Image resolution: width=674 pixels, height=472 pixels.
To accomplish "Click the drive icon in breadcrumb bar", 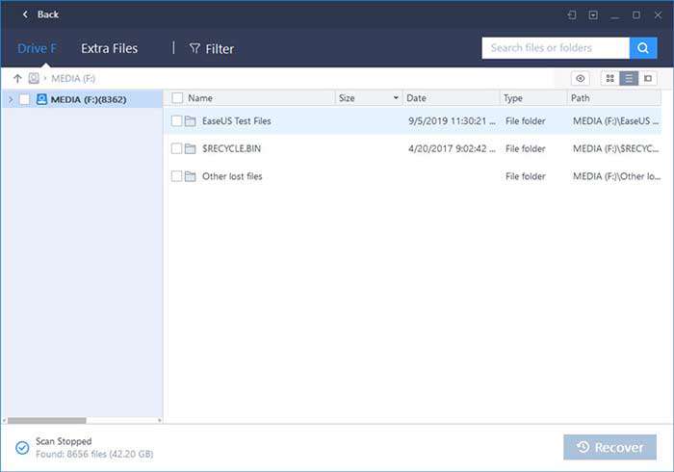I will click(34, 78).
